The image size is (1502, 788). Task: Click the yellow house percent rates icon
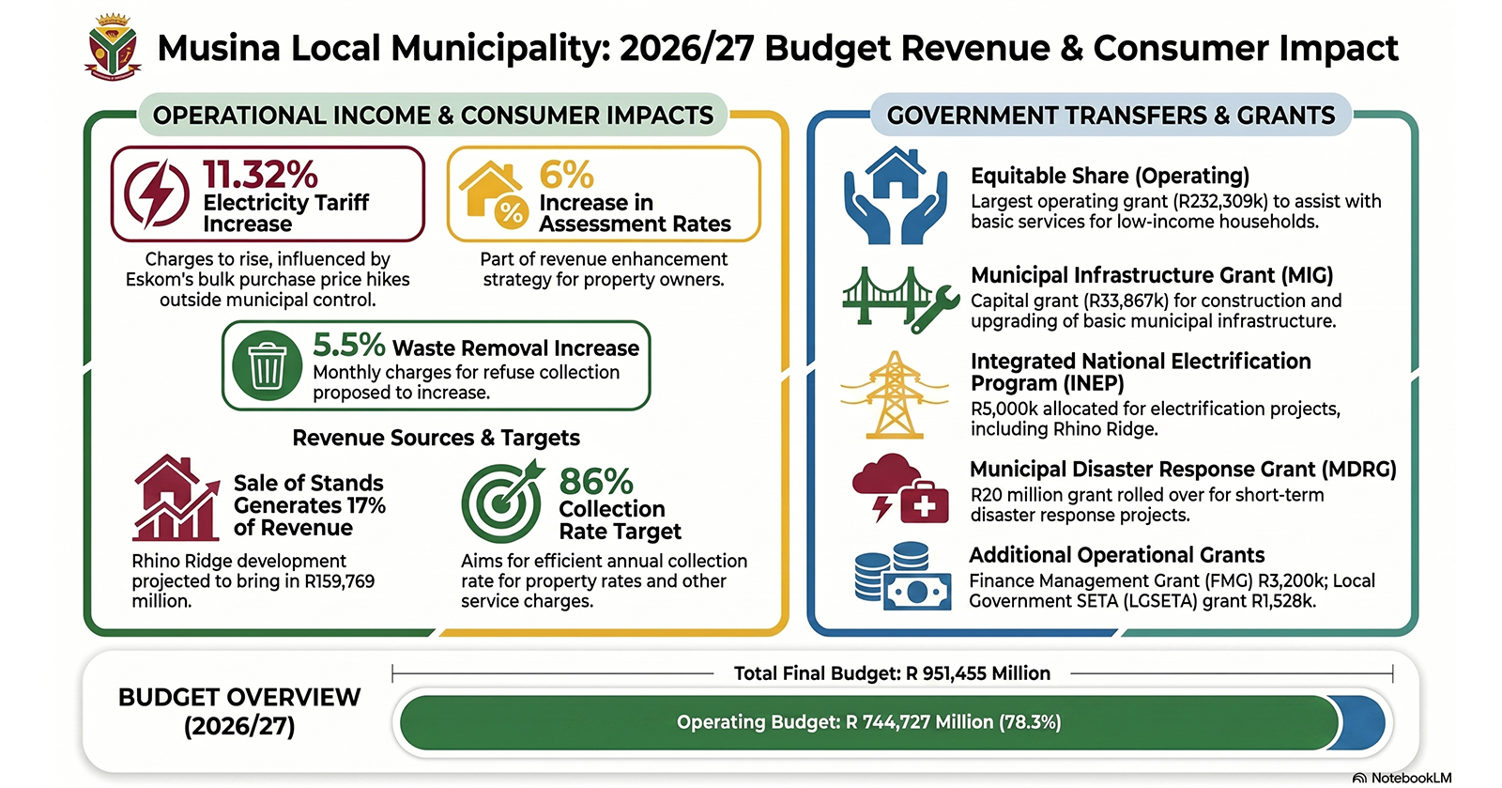[492, 194]
